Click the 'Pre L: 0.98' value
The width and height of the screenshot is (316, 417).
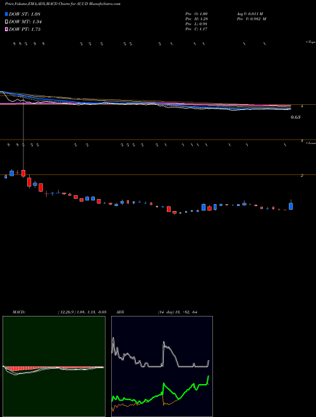point(197,24)
